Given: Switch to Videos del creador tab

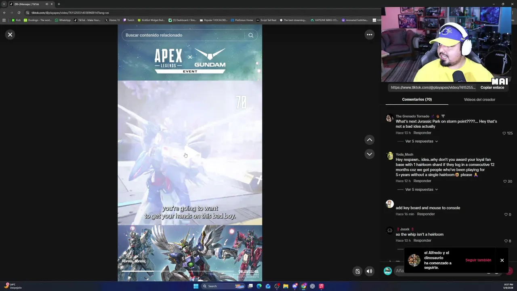Looking at the screenshot, I should click(x=479, y=99).
